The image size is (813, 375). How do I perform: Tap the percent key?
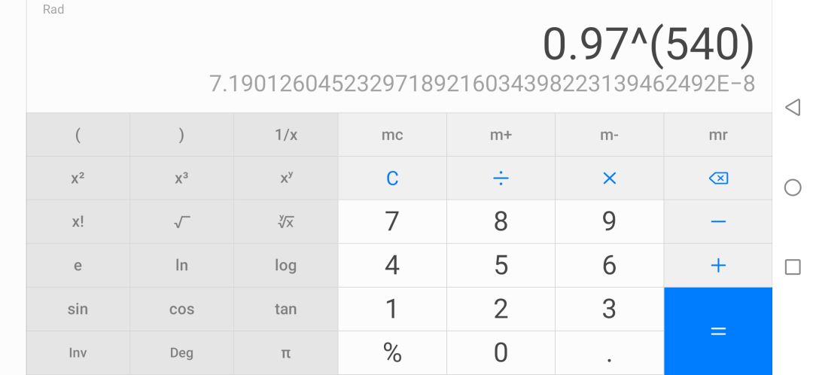[392, 352]
